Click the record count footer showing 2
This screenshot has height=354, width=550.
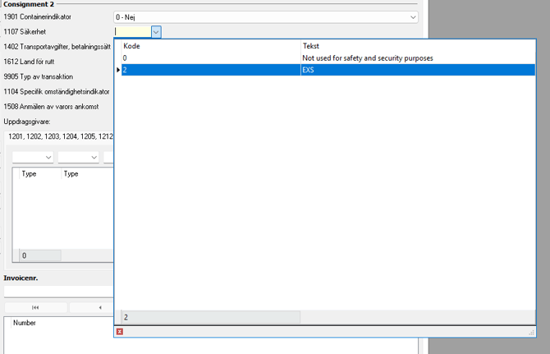[210, 317]
